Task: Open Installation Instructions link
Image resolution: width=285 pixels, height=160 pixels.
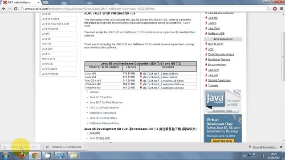Action: click(x=103, y=113)
